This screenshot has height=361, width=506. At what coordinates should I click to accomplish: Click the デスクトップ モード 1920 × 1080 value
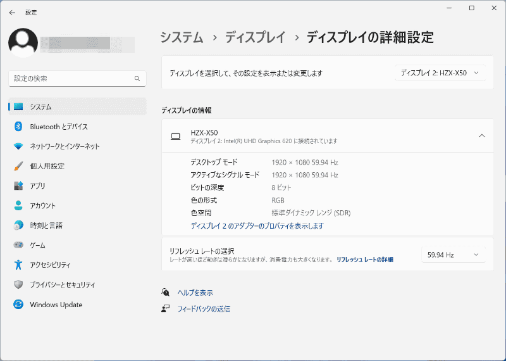305,162
